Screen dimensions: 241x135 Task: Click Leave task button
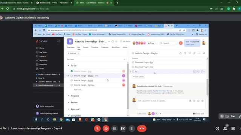(198, 114)
